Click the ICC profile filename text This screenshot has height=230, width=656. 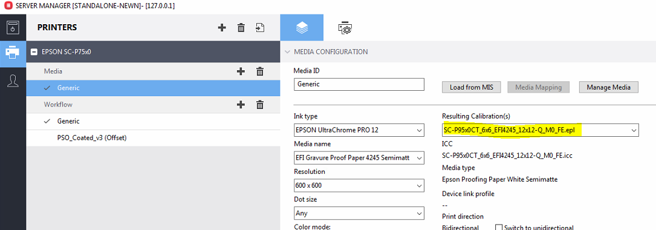[x=507, y=156]
